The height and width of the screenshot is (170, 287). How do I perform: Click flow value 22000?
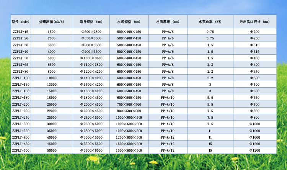pos(52,111)
